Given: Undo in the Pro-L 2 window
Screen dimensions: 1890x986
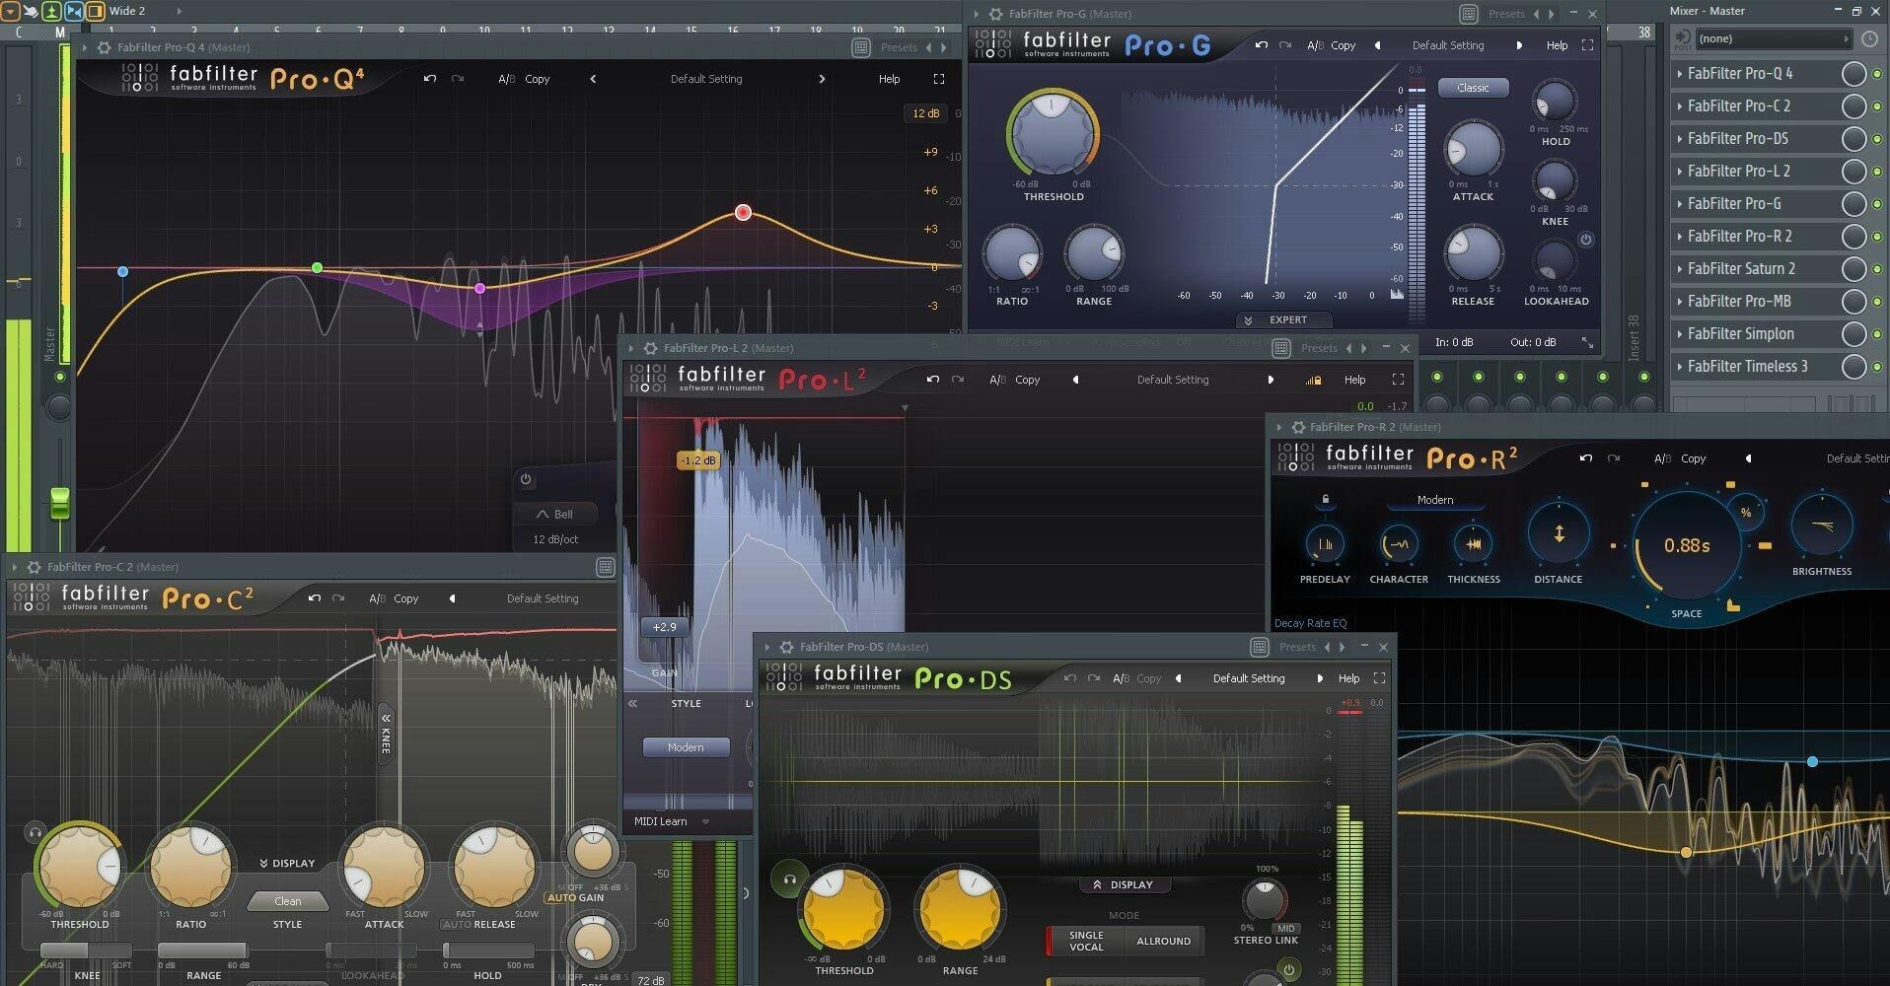Looking at the screenshot, I should 933,380.
